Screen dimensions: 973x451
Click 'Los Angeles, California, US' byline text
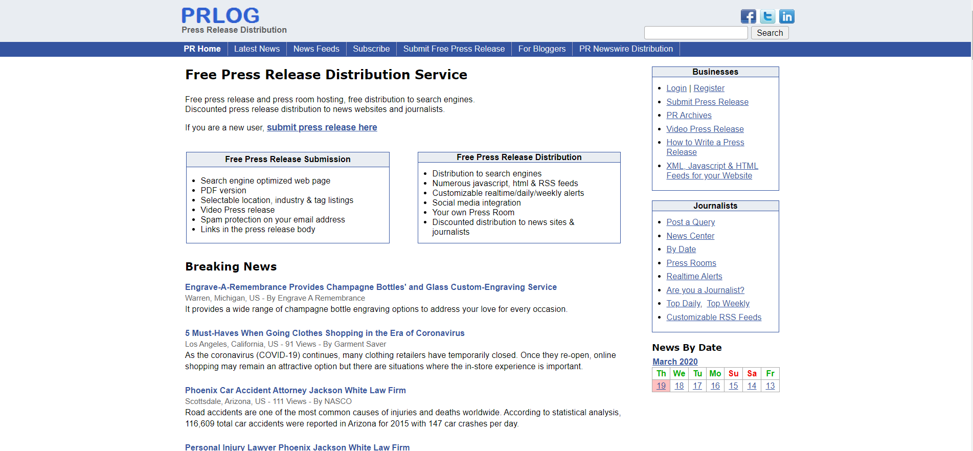pos(232,344)
